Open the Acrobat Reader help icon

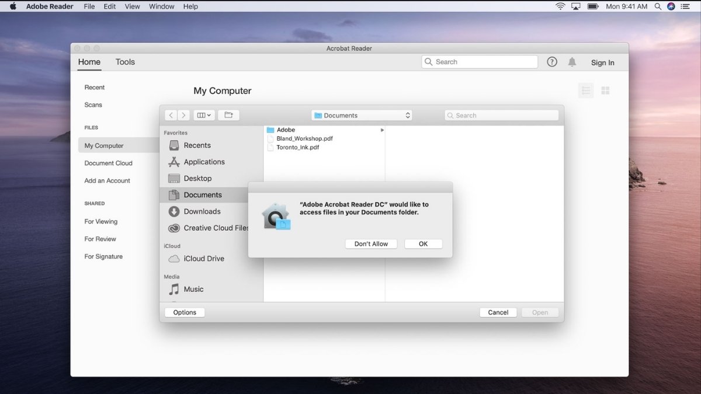click(552, 62)
